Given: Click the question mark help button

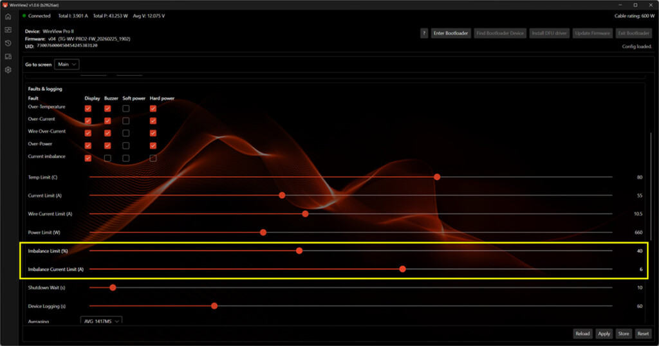Looking at the screenshot, I should click(x=424, y=33).
